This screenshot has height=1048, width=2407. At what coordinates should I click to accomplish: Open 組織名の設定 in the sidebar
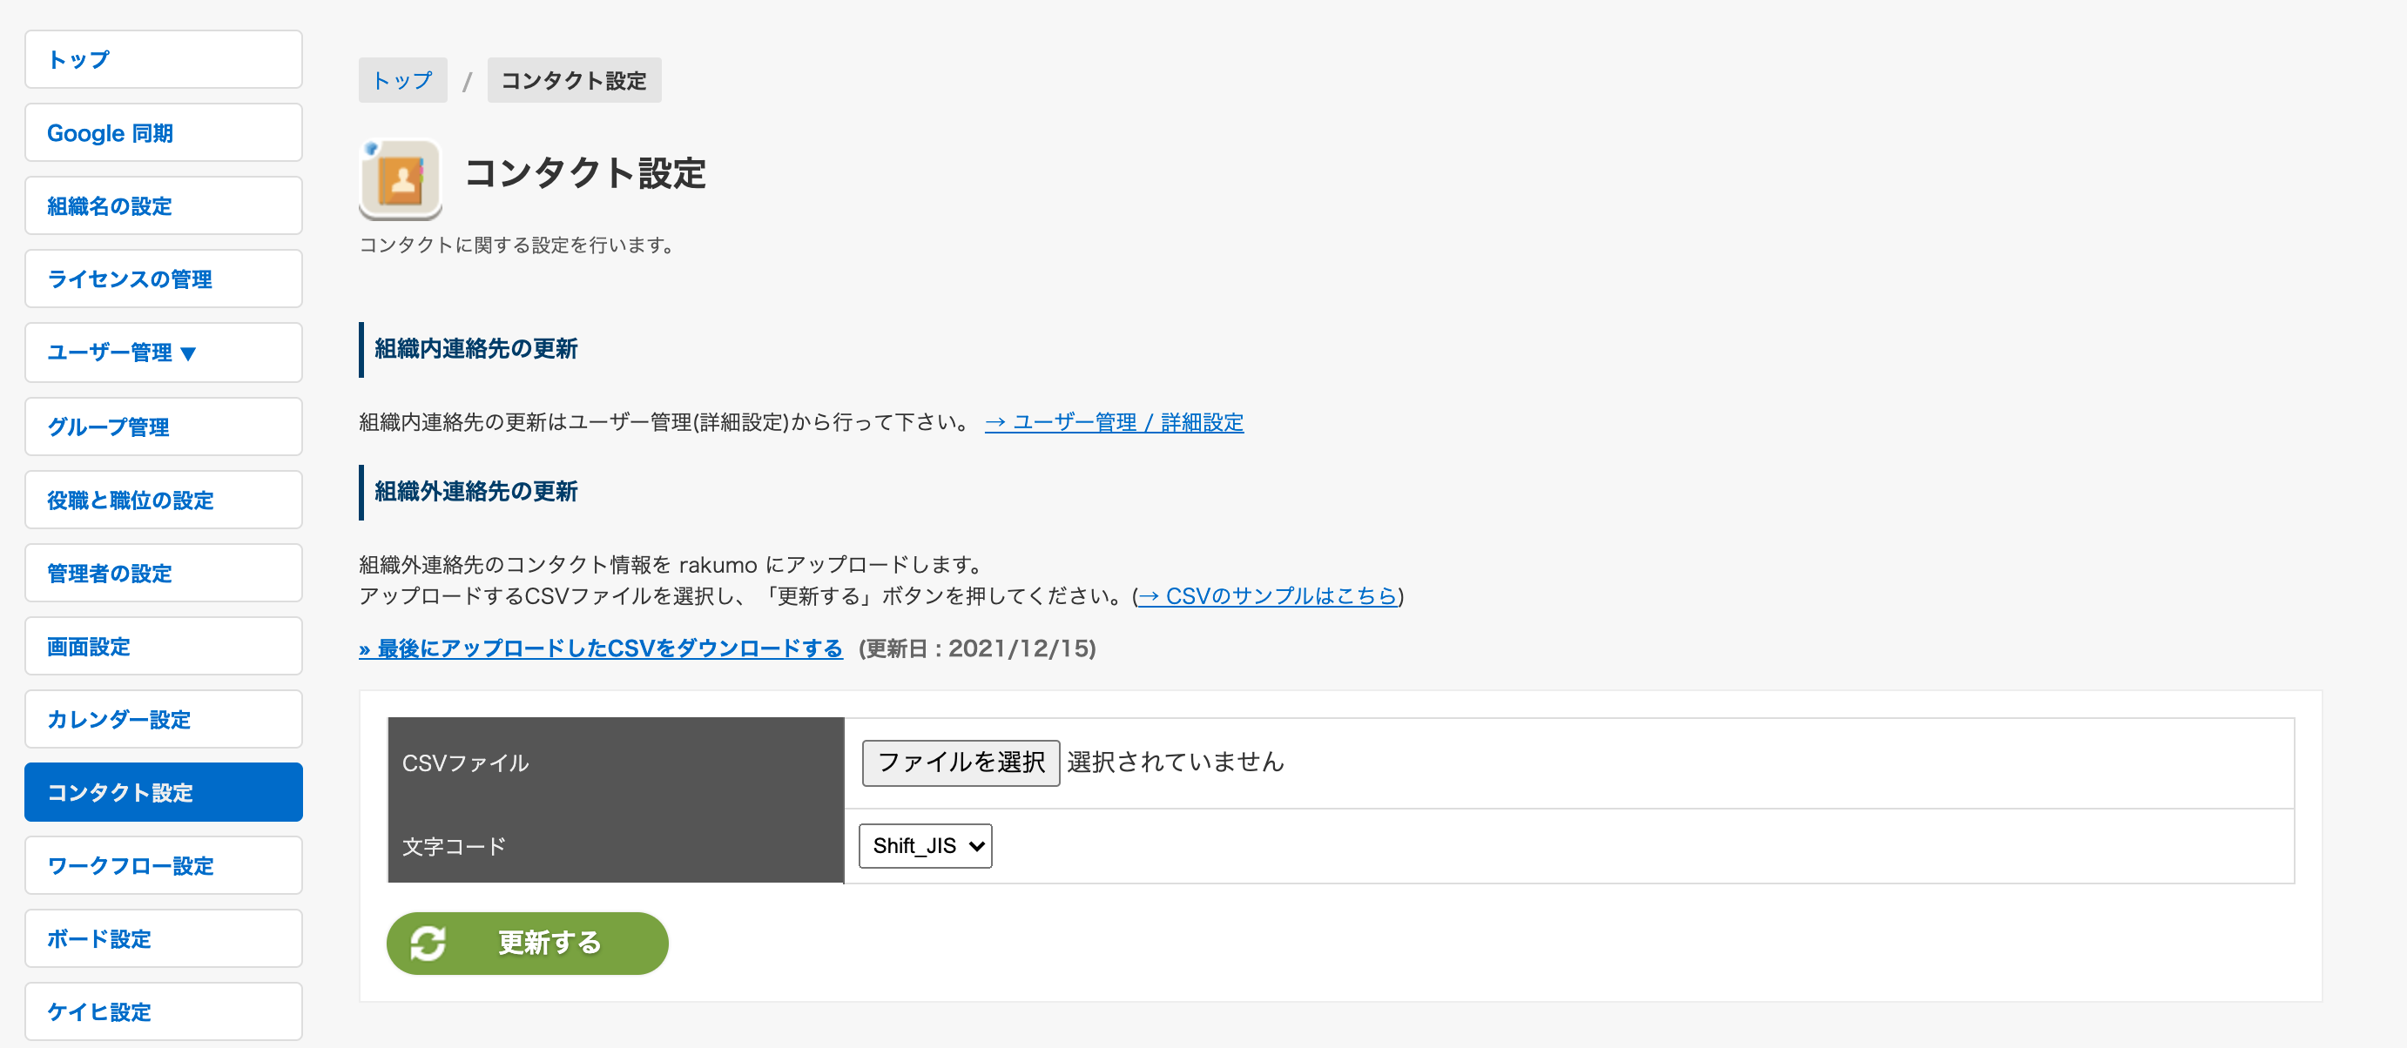(x=164, y=205)
